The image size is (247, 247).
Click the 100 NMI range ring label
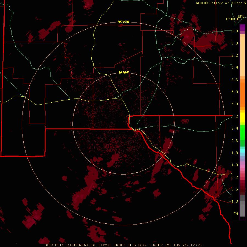(123, 22)
